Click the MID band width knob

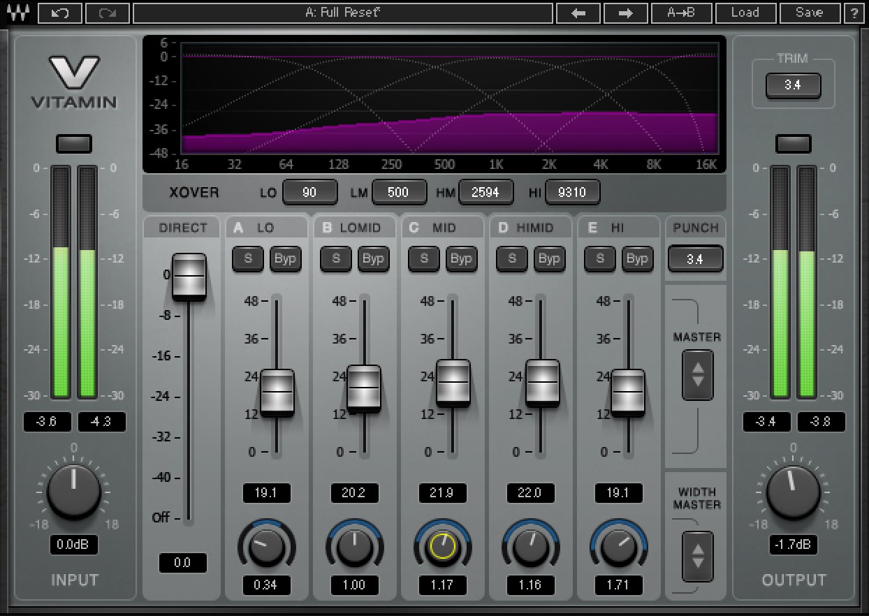coord(442,547)
